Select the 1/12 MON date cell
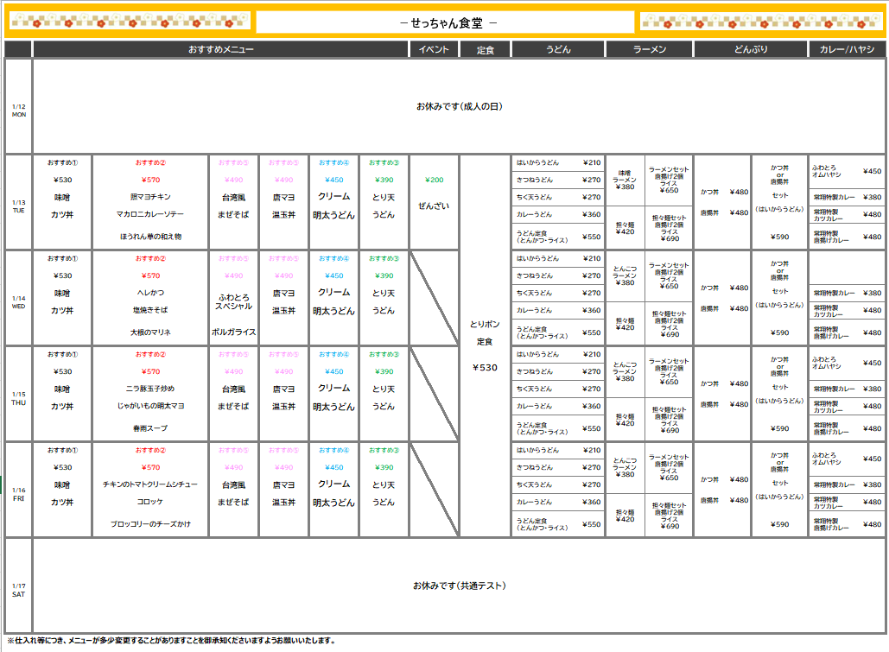This screenshot has width=889, height=652. pos(18,107)
